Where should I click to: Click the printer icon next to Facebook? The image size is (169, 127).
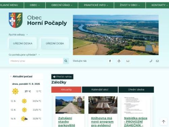pos(119,61)
